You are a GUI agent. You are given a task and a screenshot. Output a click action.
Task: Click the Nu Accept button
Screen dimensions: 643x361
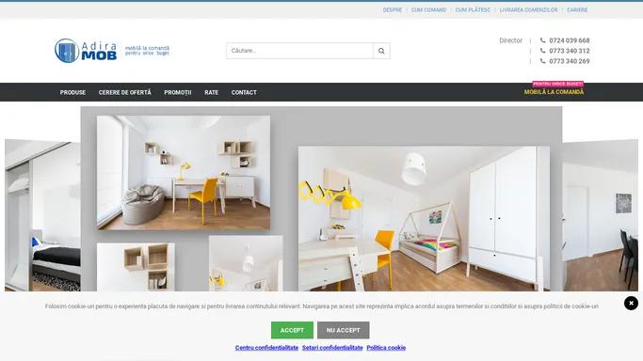pyautogui.click(x=344, y=330)
